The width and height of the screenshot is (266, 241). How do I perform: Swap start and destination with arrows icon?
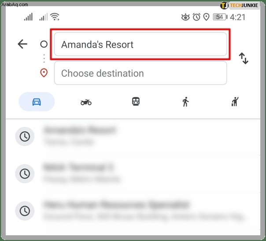pos(244,59)
